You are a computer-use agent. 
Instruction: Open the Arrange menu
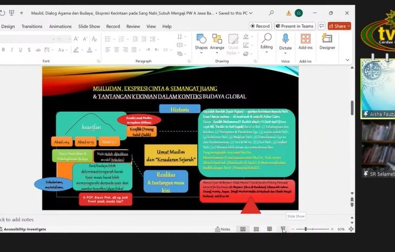pyautogui.click(x=217, y=44)
